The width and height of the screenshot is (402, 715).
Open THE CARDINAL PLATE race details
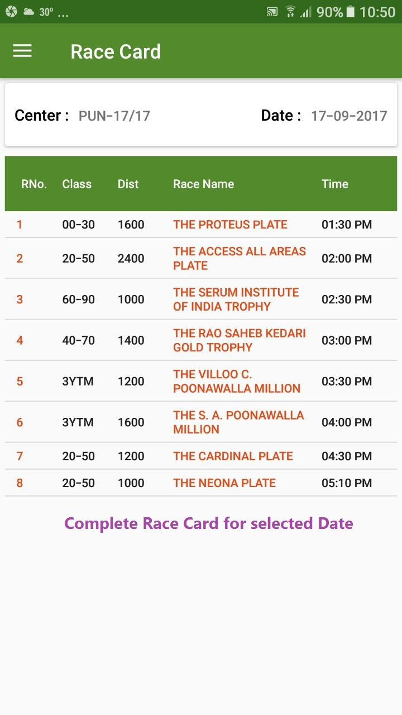pyautogui.click(x=233, y=456)
